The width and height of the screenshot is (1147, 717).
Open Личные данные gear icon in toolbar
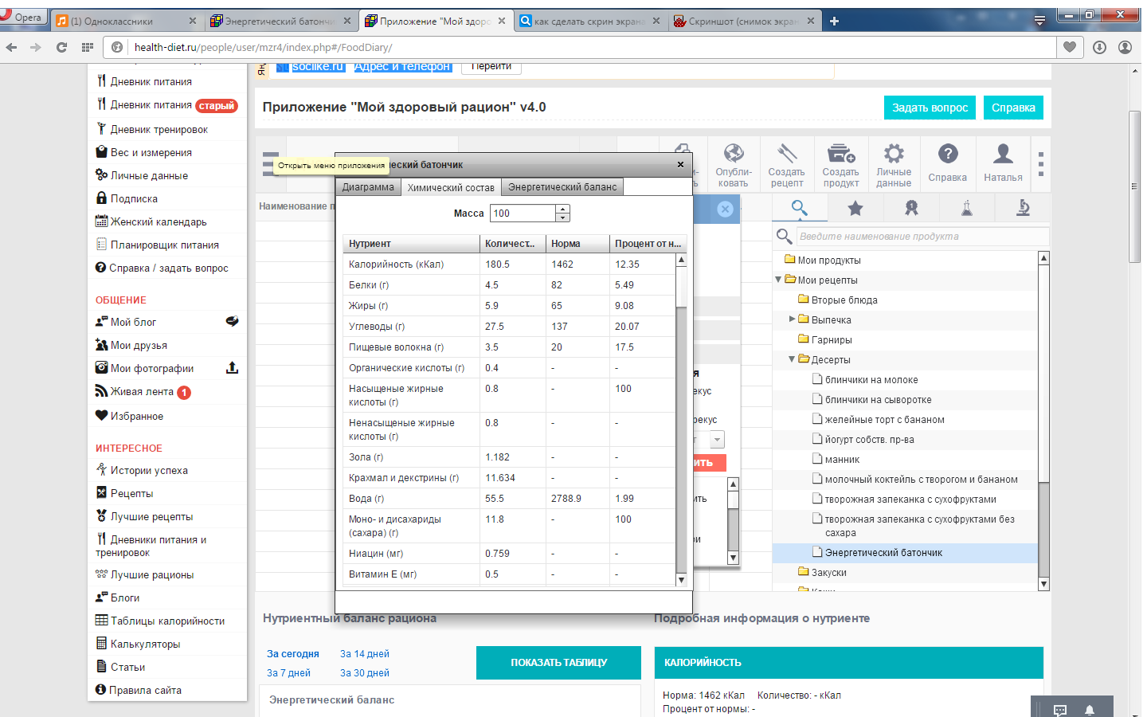tap(894, 154)
